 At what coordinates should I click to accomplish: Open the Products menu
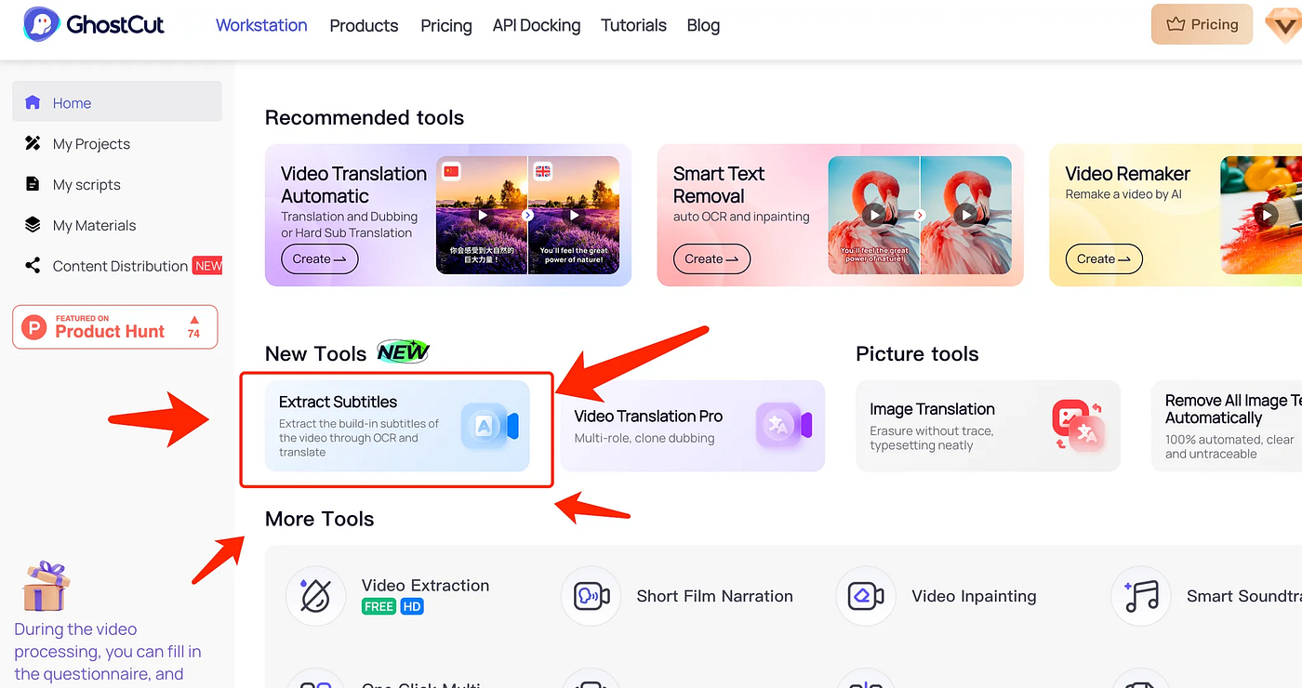click(364, 25)
